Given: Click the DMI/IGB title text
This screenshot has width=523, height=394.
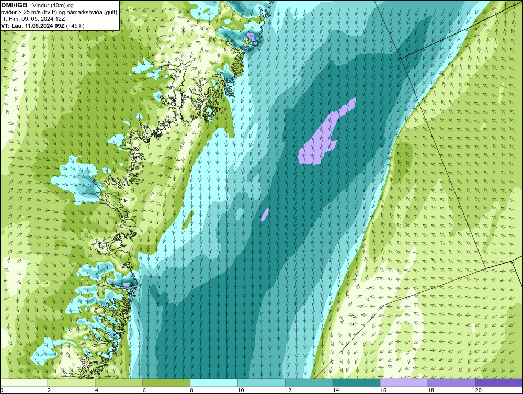Looking at the screenshot, I should [x=14, y=5].
